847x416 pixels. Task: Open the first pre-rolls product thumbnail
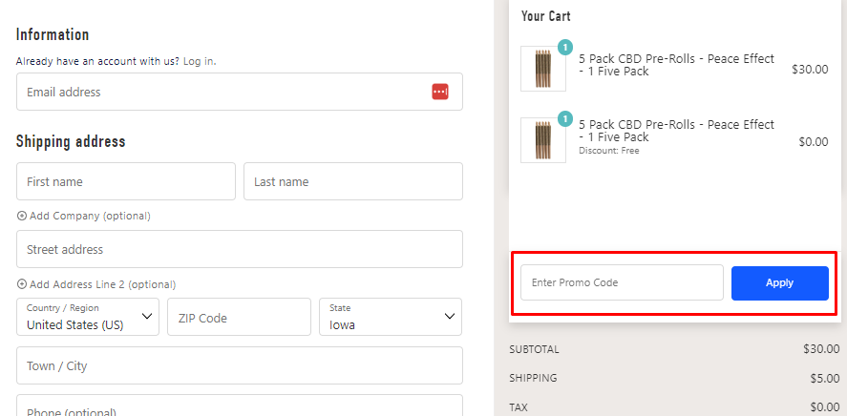[543, 69]
